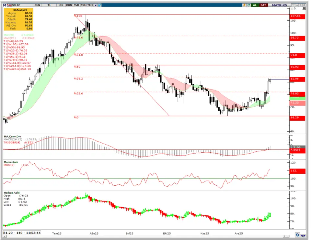
Task: Toggle LIN linear scale mode
Action: (61, 5)
